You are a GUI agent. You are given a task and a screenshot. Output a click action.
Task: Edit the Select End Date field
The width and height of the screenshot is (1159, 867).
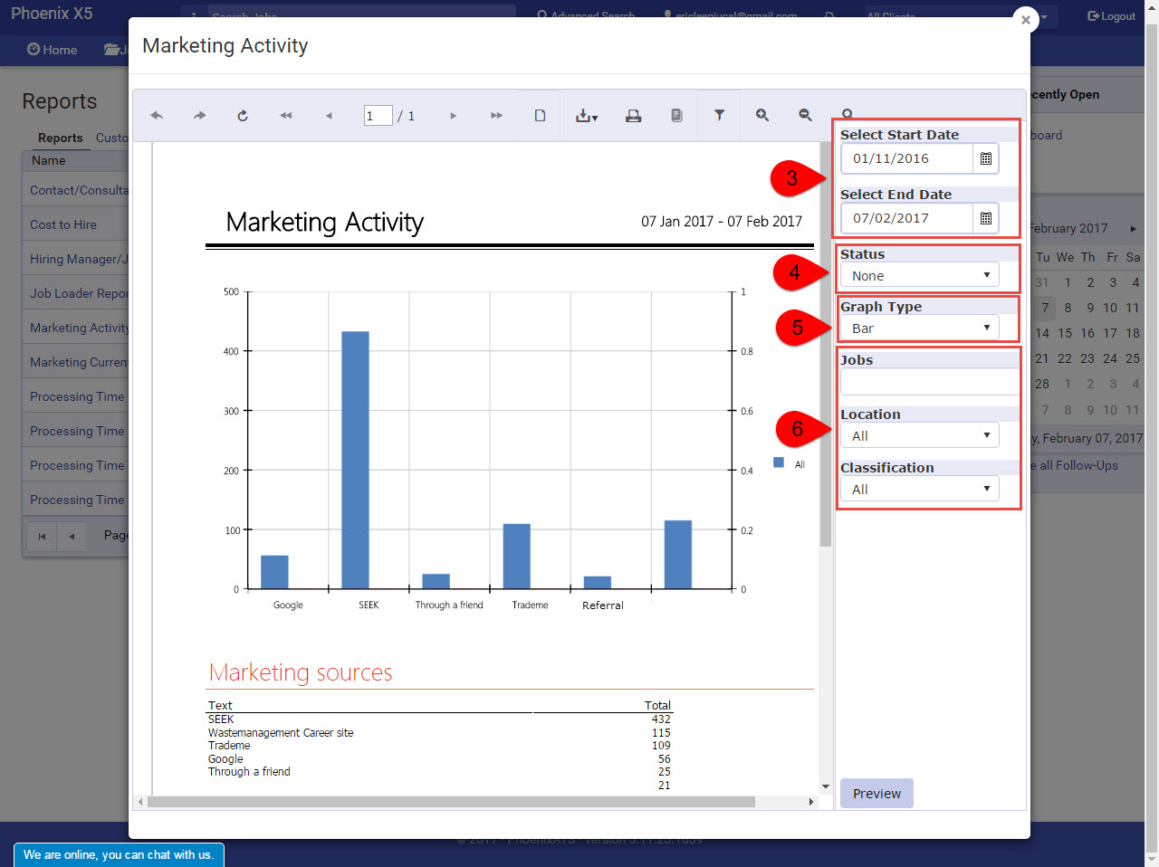(x=907, y=218)
